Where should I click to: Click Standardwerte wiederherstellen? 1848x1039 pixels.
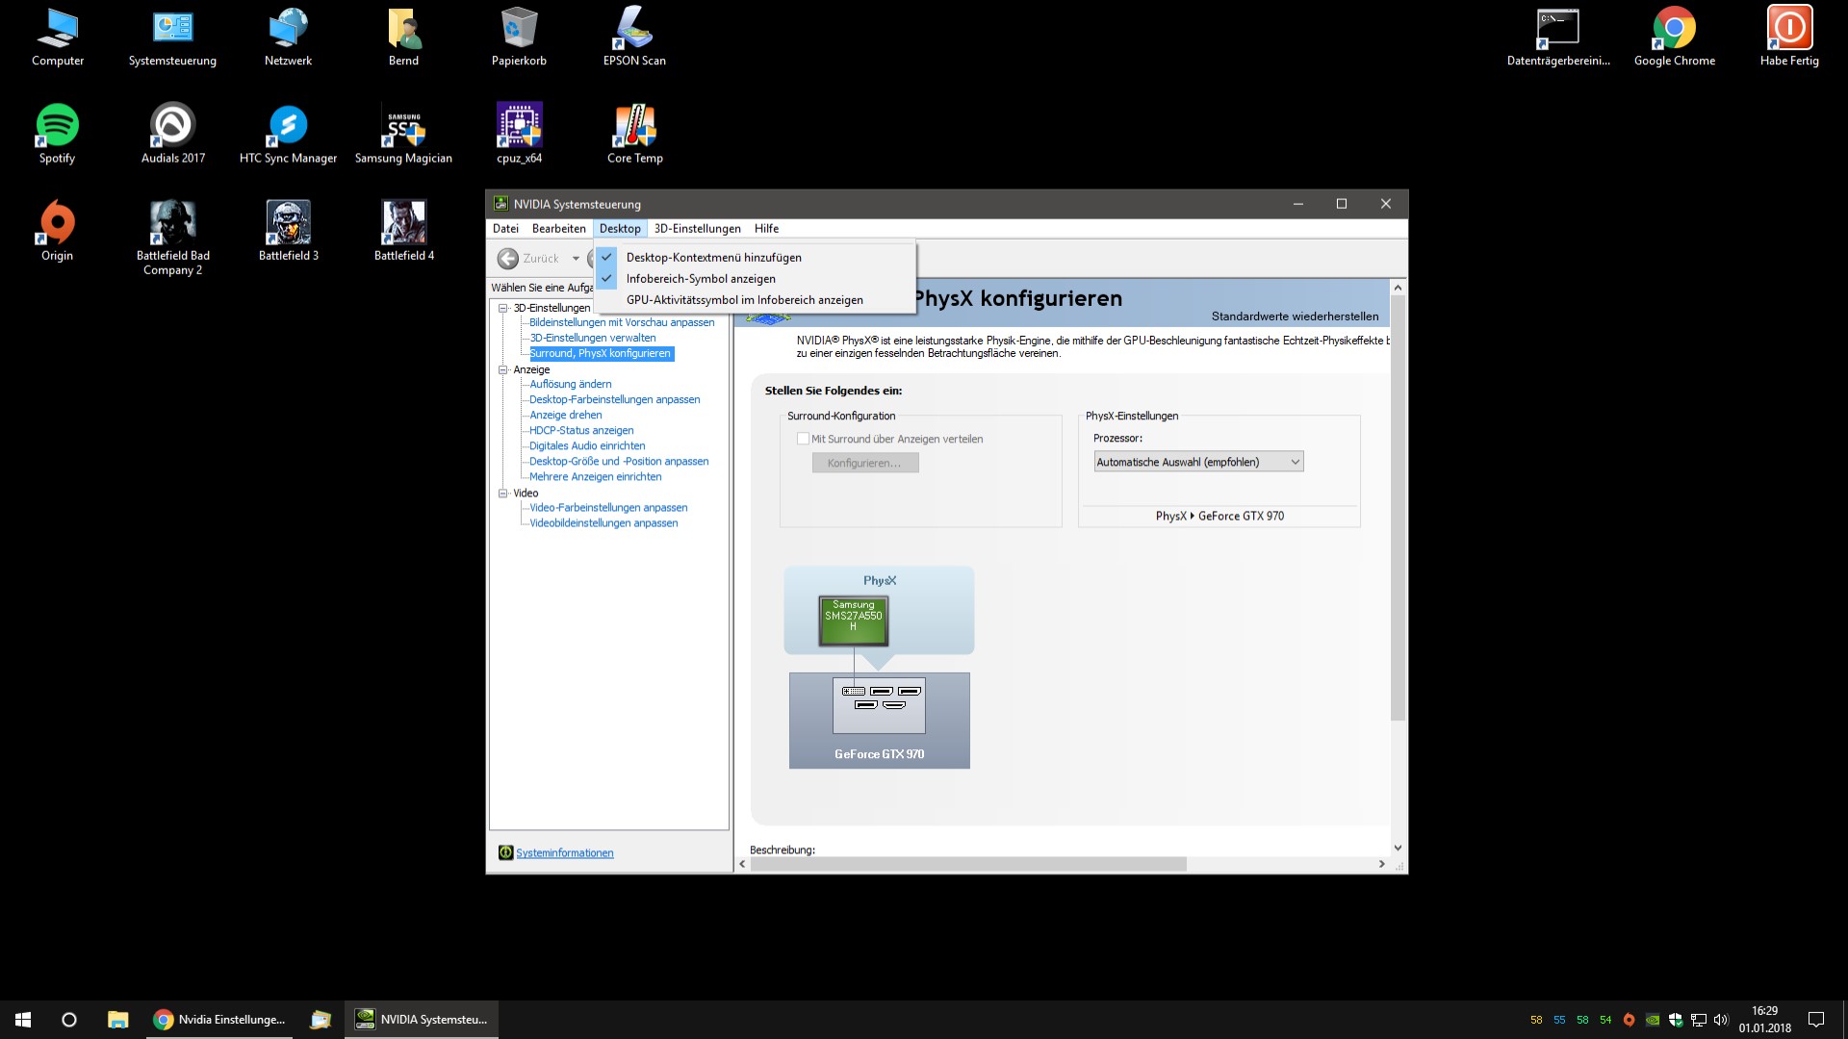[1295, 317]
